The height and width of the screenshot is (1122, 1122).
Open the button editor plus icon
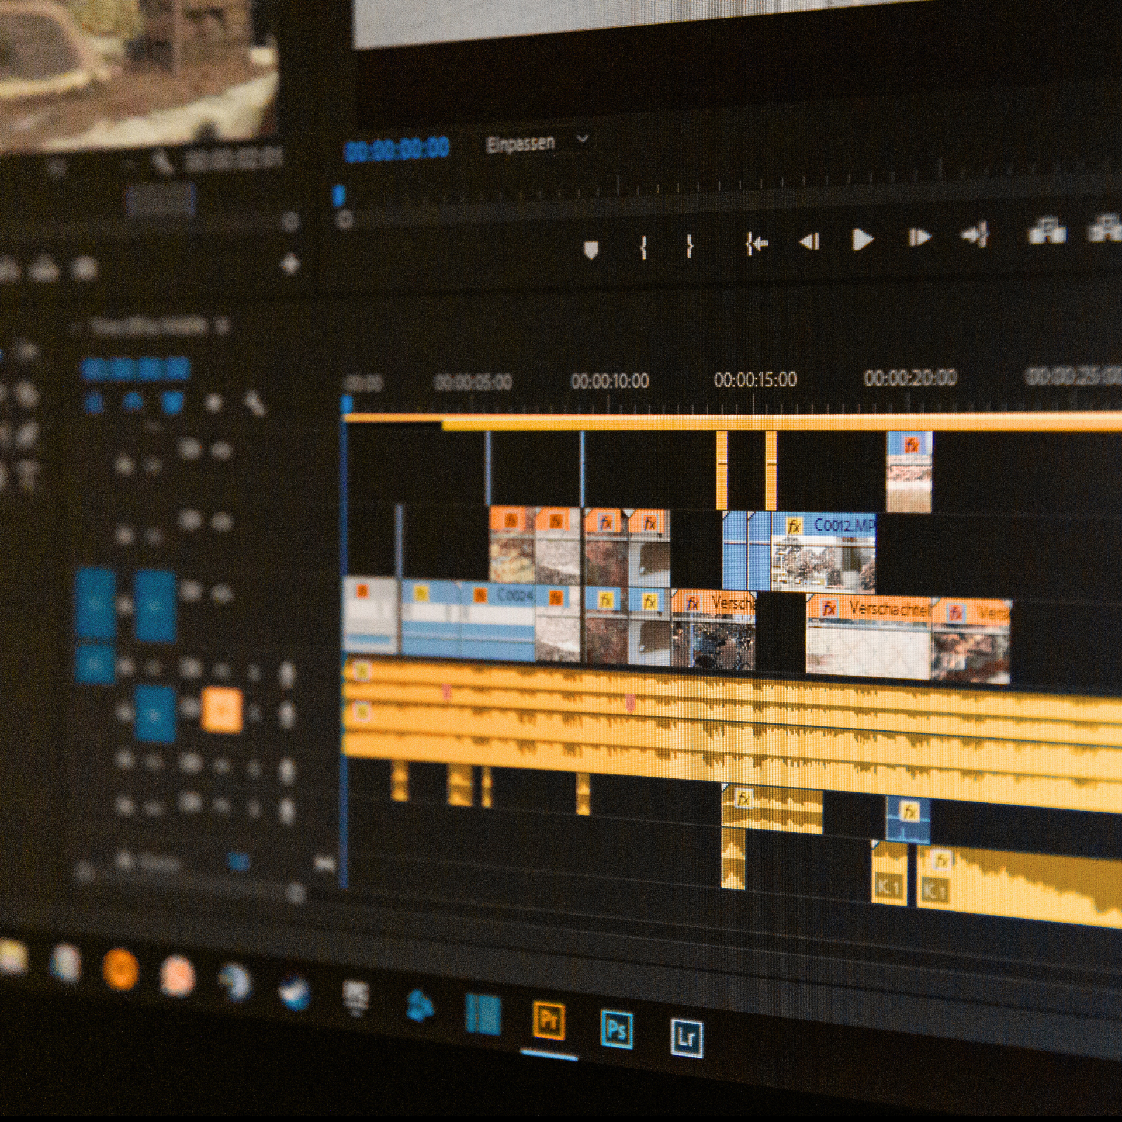(x=290, y=264)
